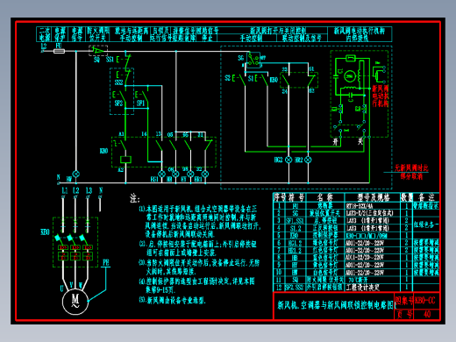Click the HR2 indicator lamp symbol
Image resolution: width=456 pixels, height=342 pixels.
pyautogui.click(x=308, y=160)
